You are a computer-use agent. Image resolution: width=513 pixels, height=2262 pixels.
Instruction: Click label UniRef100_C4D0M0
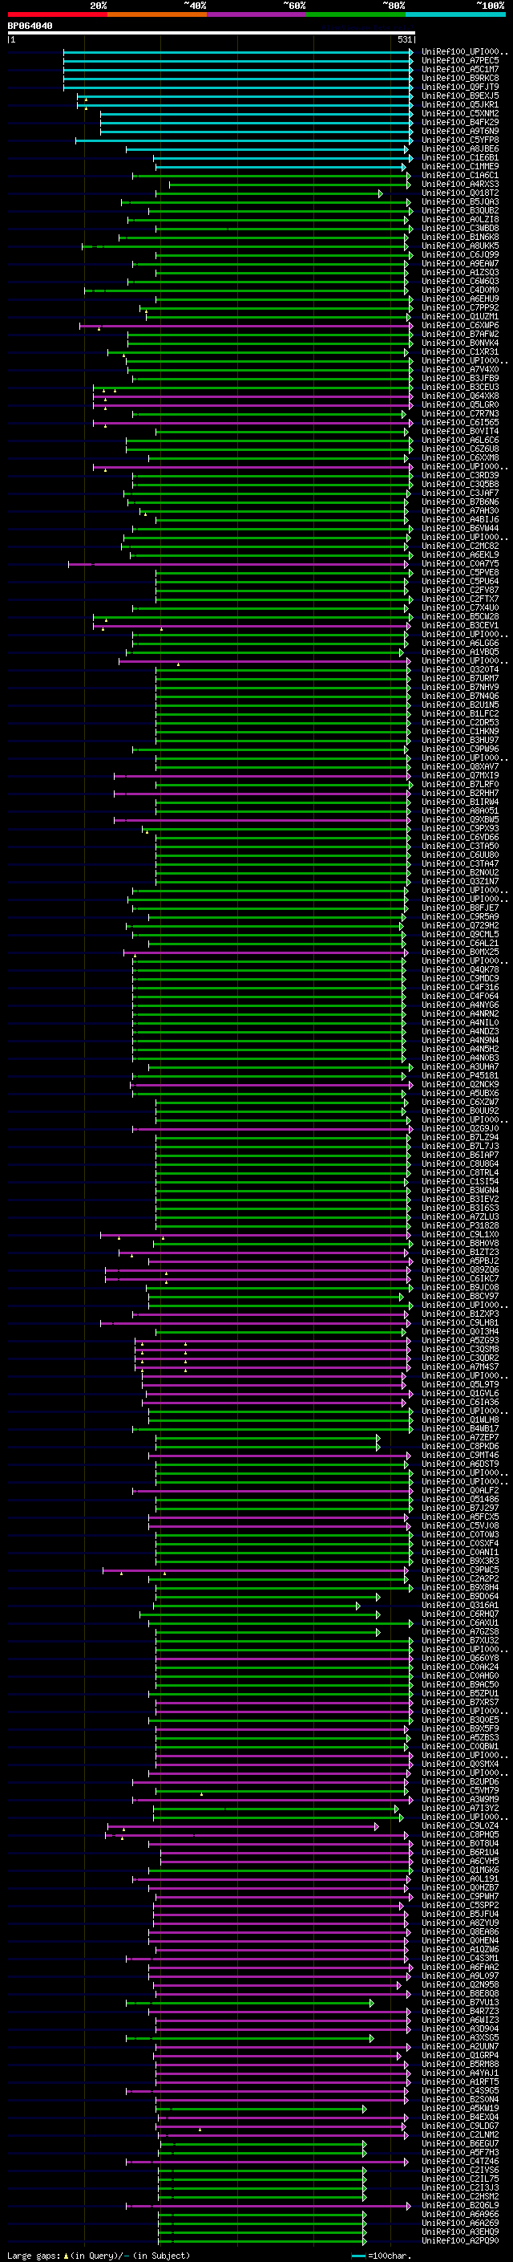(x=460, y=290)
